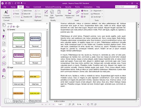
Task: Open the Stamps panel in the sidebar
Action: [4, 51]
